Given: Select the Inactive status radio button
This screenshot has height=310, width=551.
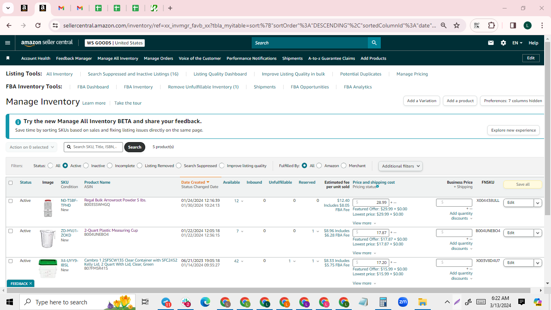Looking at the screenshot, I should pyautogui.click(x=86, y=165).
